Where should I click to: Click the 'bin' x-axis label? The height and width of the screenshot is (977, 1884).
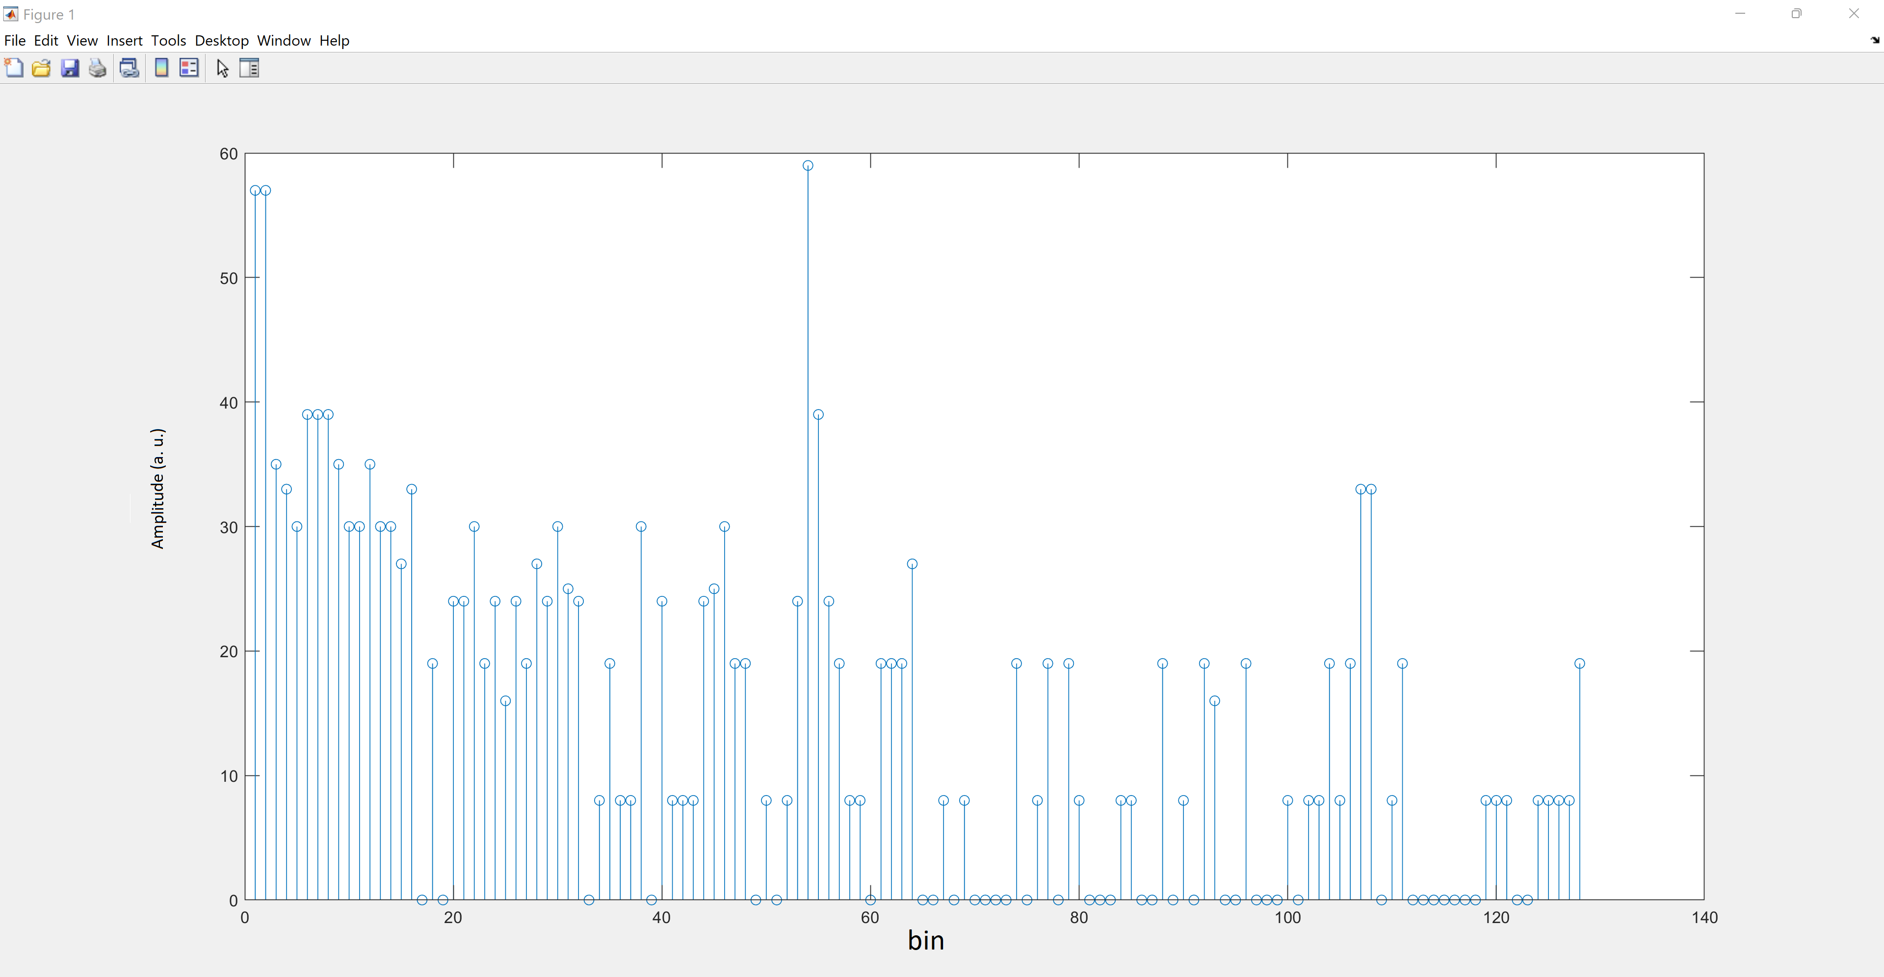[926, 940]
